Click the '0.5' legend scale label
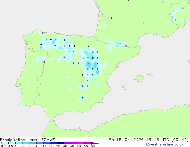190x147 pixels. pyautogui.click(x=10, y=146)
